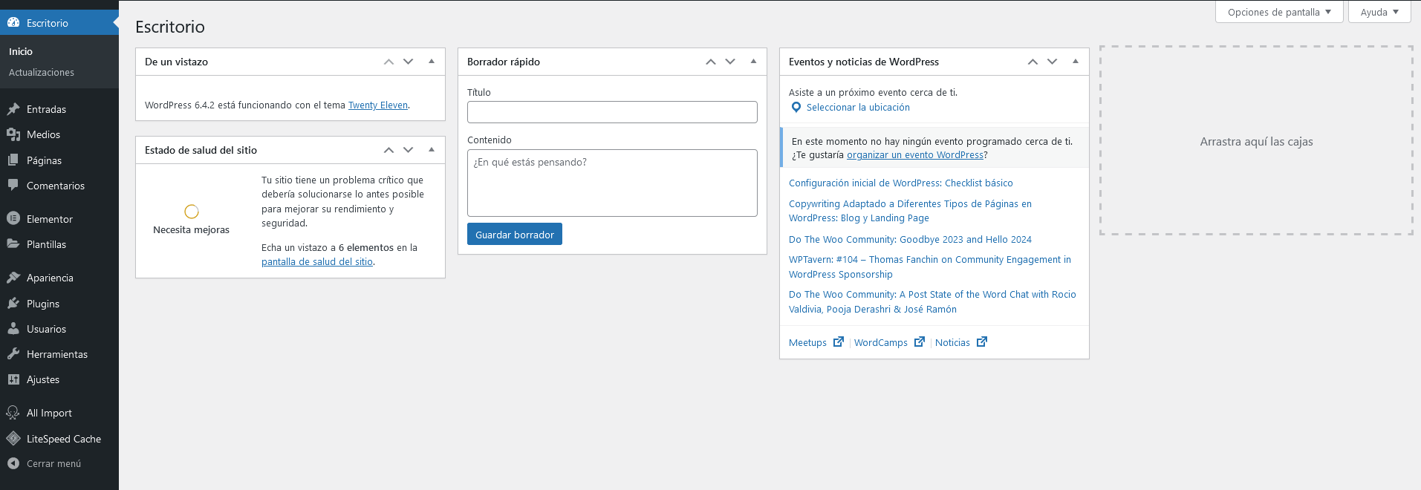Image resolution: width=1421 pixels, height=490 pixels.
Task: Open the Actualizaciones submenu item
Action: [42, 72]
